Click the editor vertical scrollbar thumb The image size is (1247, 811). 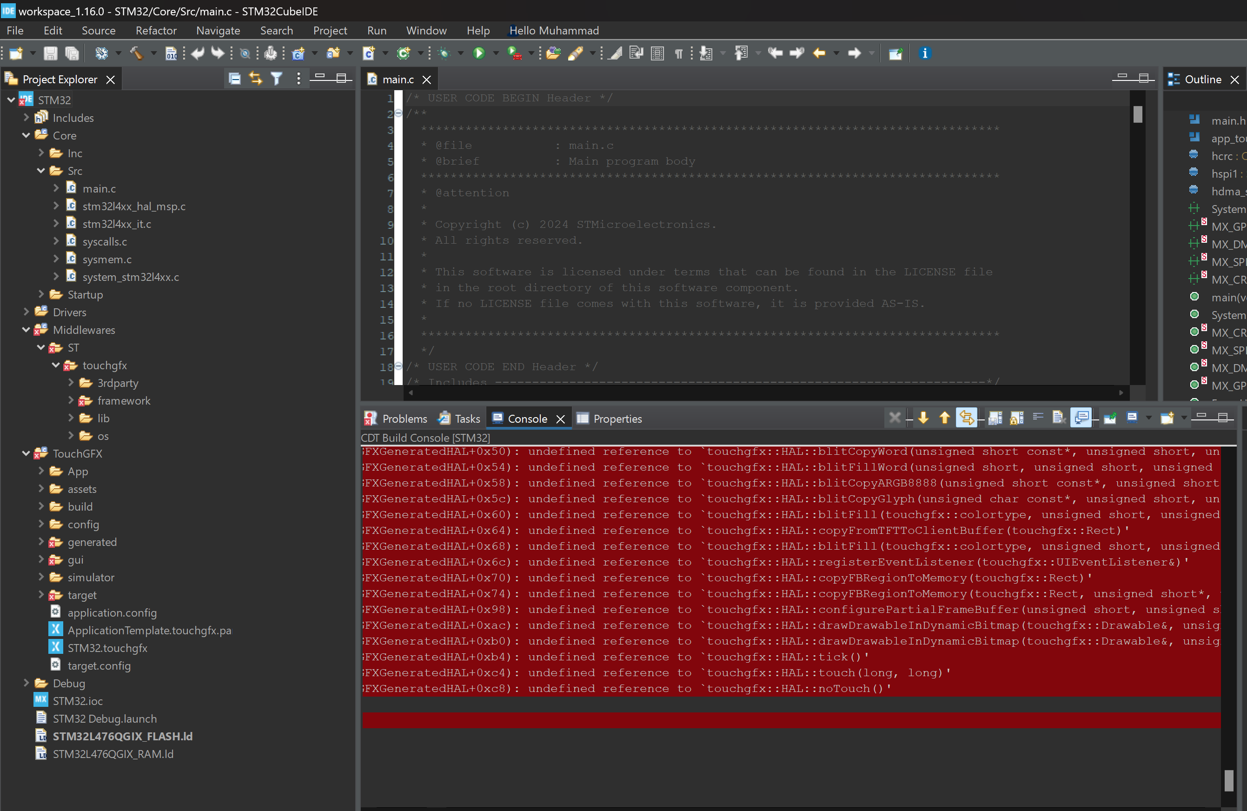tap(1137, 114)
